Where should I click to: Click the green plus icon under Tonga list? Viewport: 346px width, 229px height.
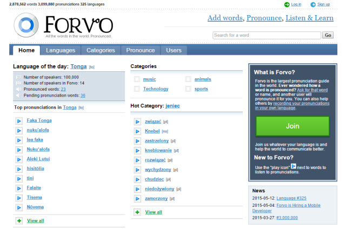click(x=19, y=221)
